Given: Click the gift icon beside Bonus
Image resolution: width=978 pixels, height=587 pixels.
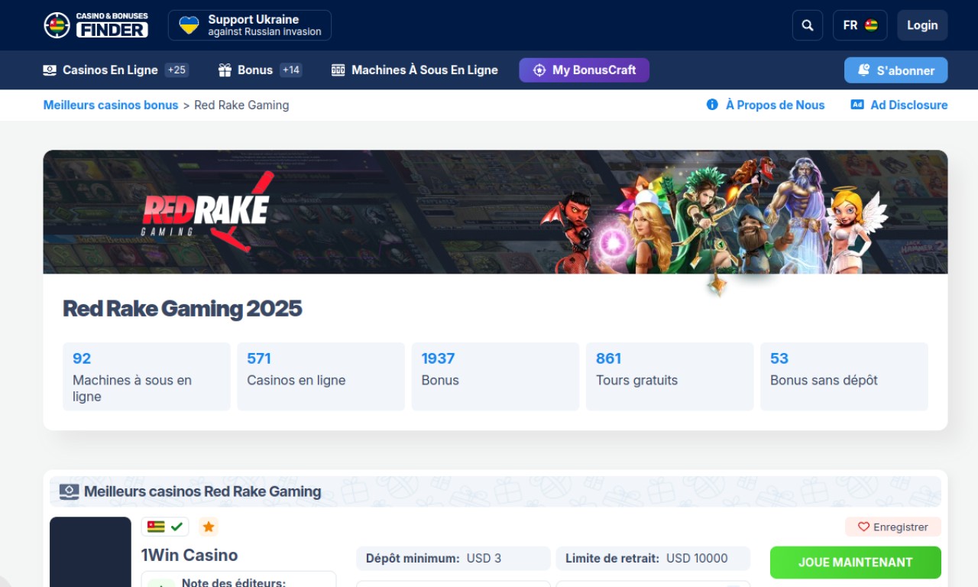Looking at the screenshot, I should tap(225, 70).
